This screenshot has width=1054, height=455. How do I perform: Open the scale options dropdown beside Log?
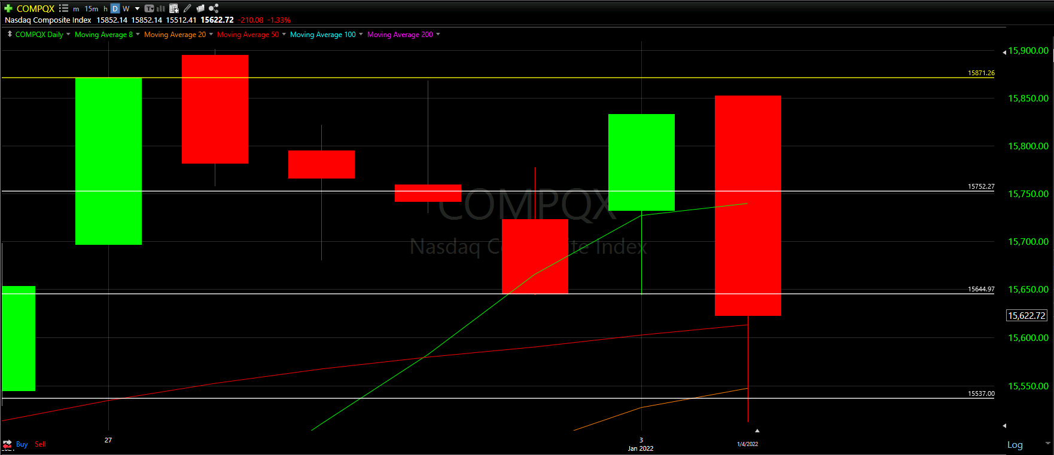1047,443
